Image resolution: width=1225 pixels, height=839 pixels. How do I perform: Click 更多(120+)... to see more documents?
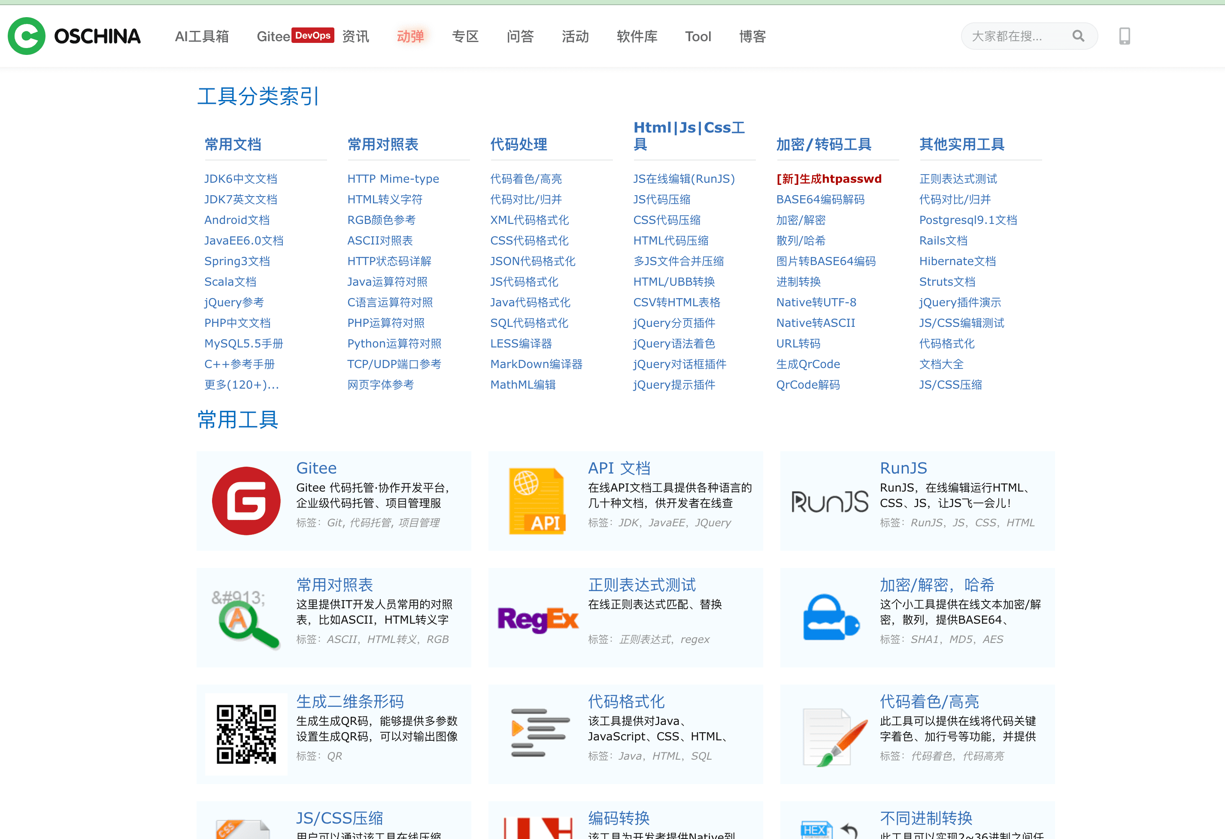click(x=241, y=385)
